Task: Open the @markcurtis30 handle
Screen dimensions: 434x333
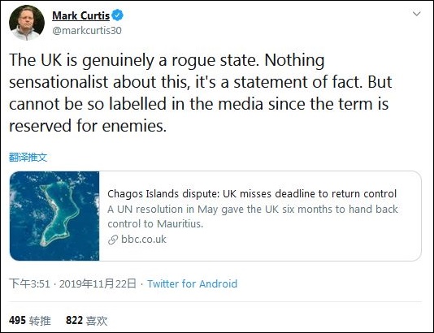Action: [87, 30]
